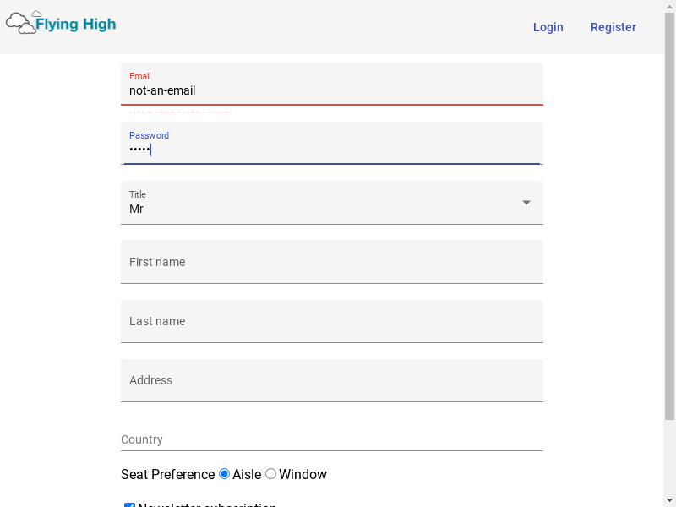
Task: Click the Window radio label text
Action: 303,474
